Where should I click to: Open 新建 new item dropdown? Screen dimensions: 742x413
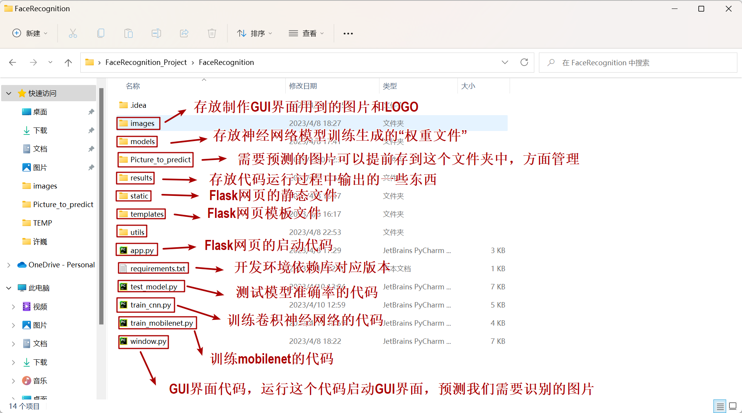click(30, 34)
